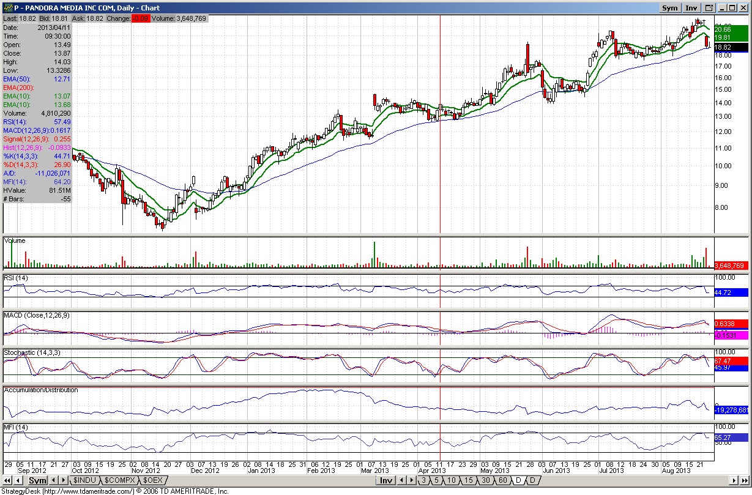Click the Inv button in the title bar
This screenshot has width=752, height=495.
[x=691, y=8]
